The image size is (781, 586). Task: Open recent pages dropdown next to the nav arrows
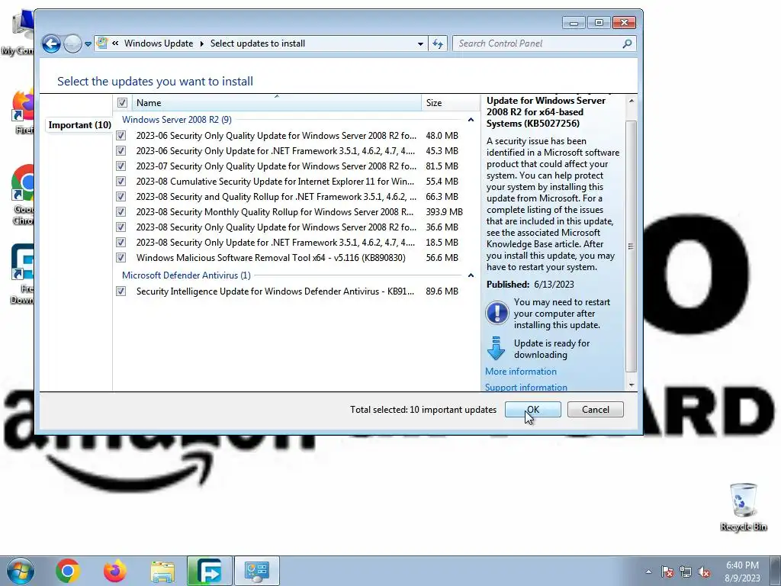pos(88,43)
